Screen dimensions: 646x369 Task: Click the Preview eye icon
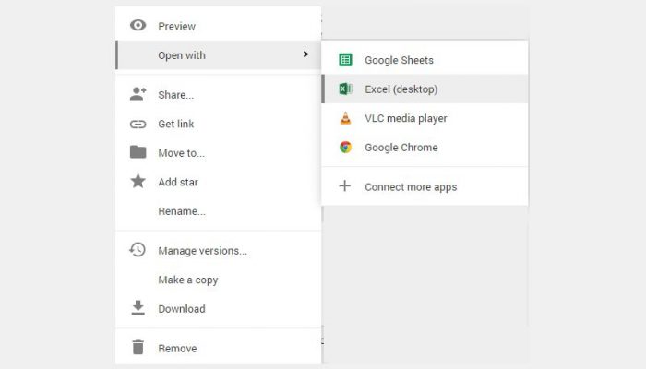[138, 26]
